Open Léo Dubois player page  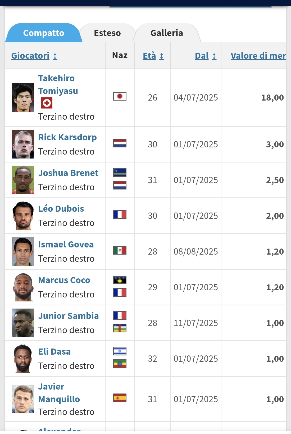pyautogui.click(x=61, y=209)
